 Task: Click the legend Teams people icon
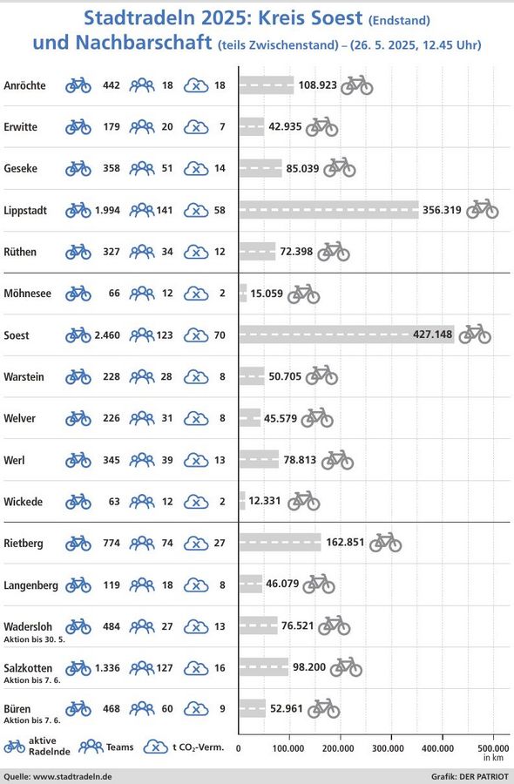click(91, 747)
